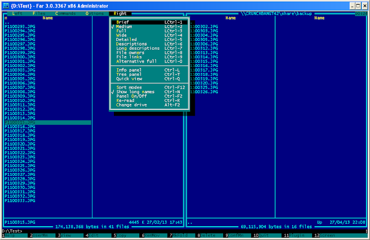Open the Options menu
This screenshot has height=240, width=370.
[x=94, y=13]
